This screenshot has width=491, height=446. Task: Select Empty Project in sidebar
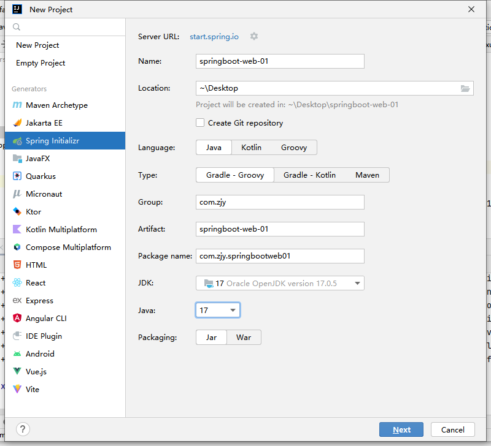click(41, 63)
